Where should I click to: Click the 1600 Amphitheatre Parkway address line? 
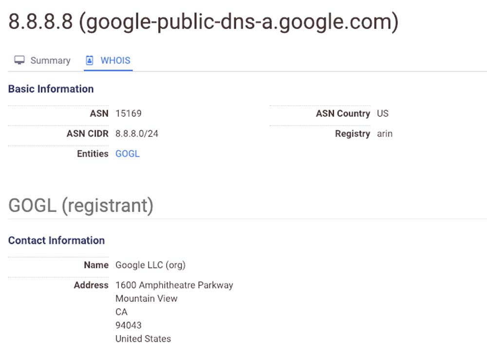click(174, 285)
